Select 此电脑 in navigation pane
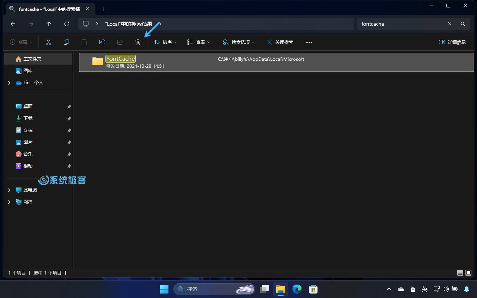Viewport: 477px width, 298px height. click(26, 190)
